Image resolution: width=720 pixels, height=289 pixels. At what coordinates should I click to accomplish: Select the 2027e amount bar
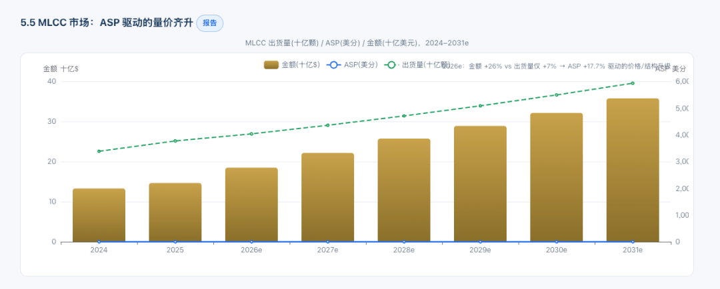coord(328,197)
